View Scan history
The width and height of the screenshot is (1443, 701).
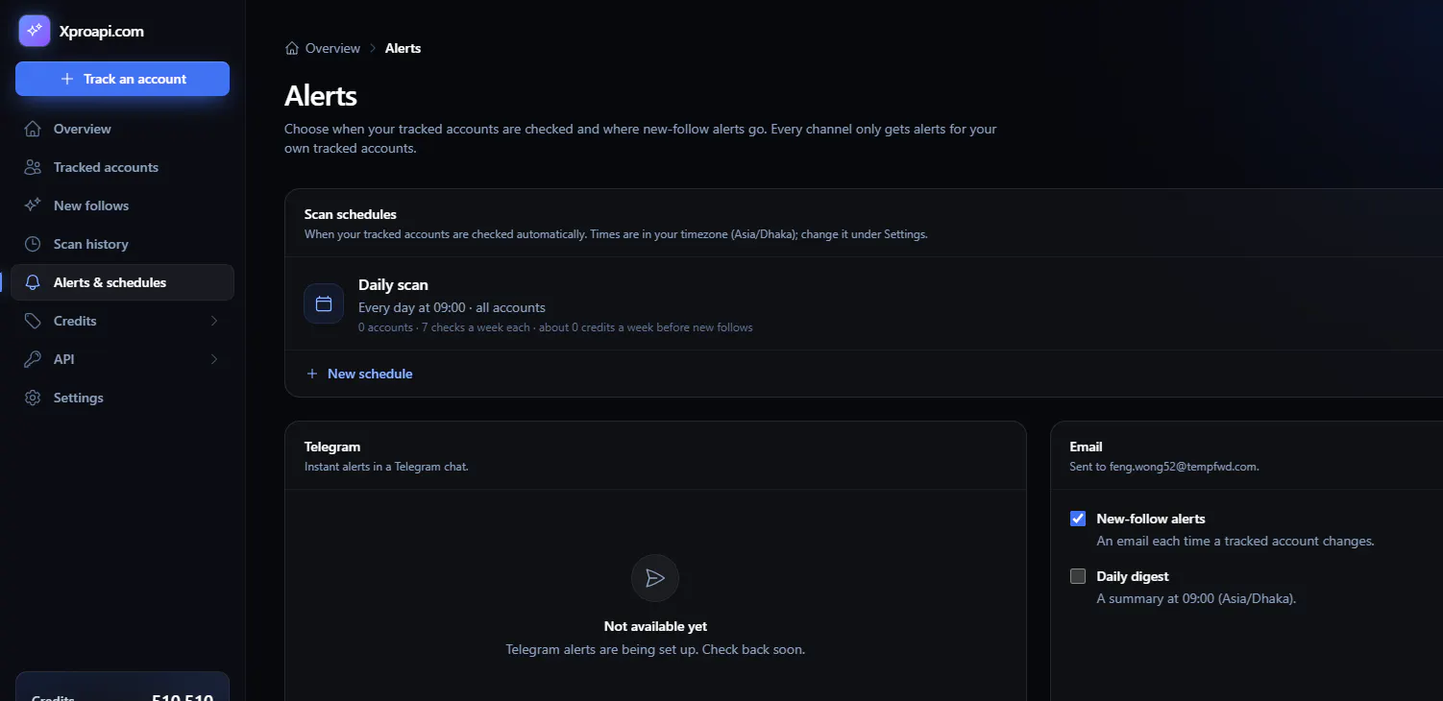click(122, 244)
